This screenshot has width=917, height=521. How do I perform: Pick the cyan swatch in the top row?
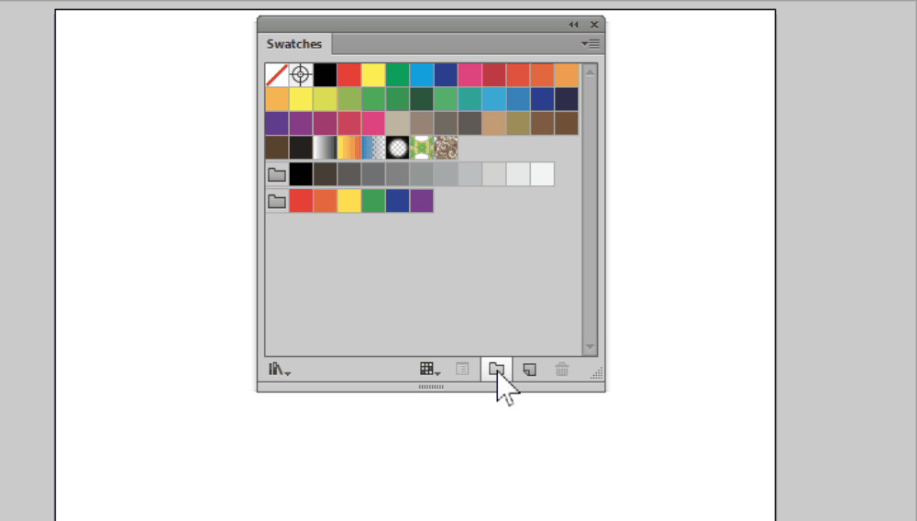(422, 75)
